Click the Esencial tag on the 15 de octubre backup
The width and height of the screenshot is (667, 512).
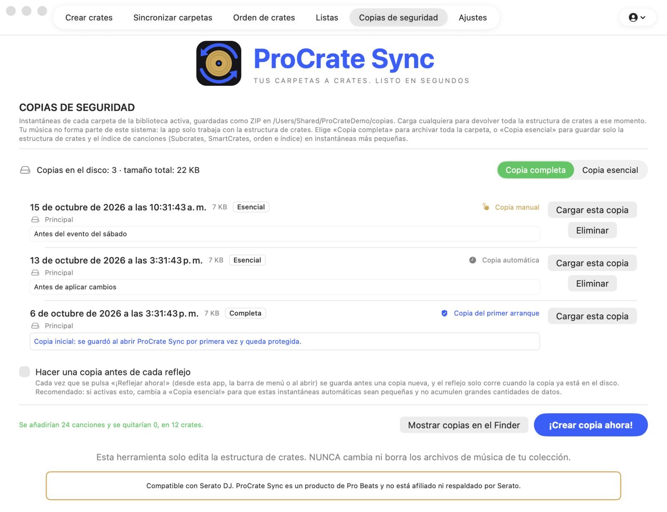pos(251,207)
